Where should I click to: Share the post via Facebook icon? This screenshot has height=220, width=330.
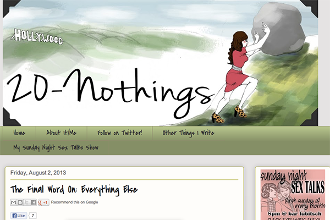point(33,202)
